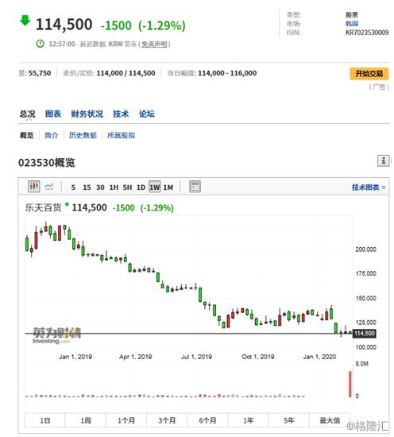394x437 pixels.
Task: Click the 乐天百货 chart title
Action: tap(43, 207)
